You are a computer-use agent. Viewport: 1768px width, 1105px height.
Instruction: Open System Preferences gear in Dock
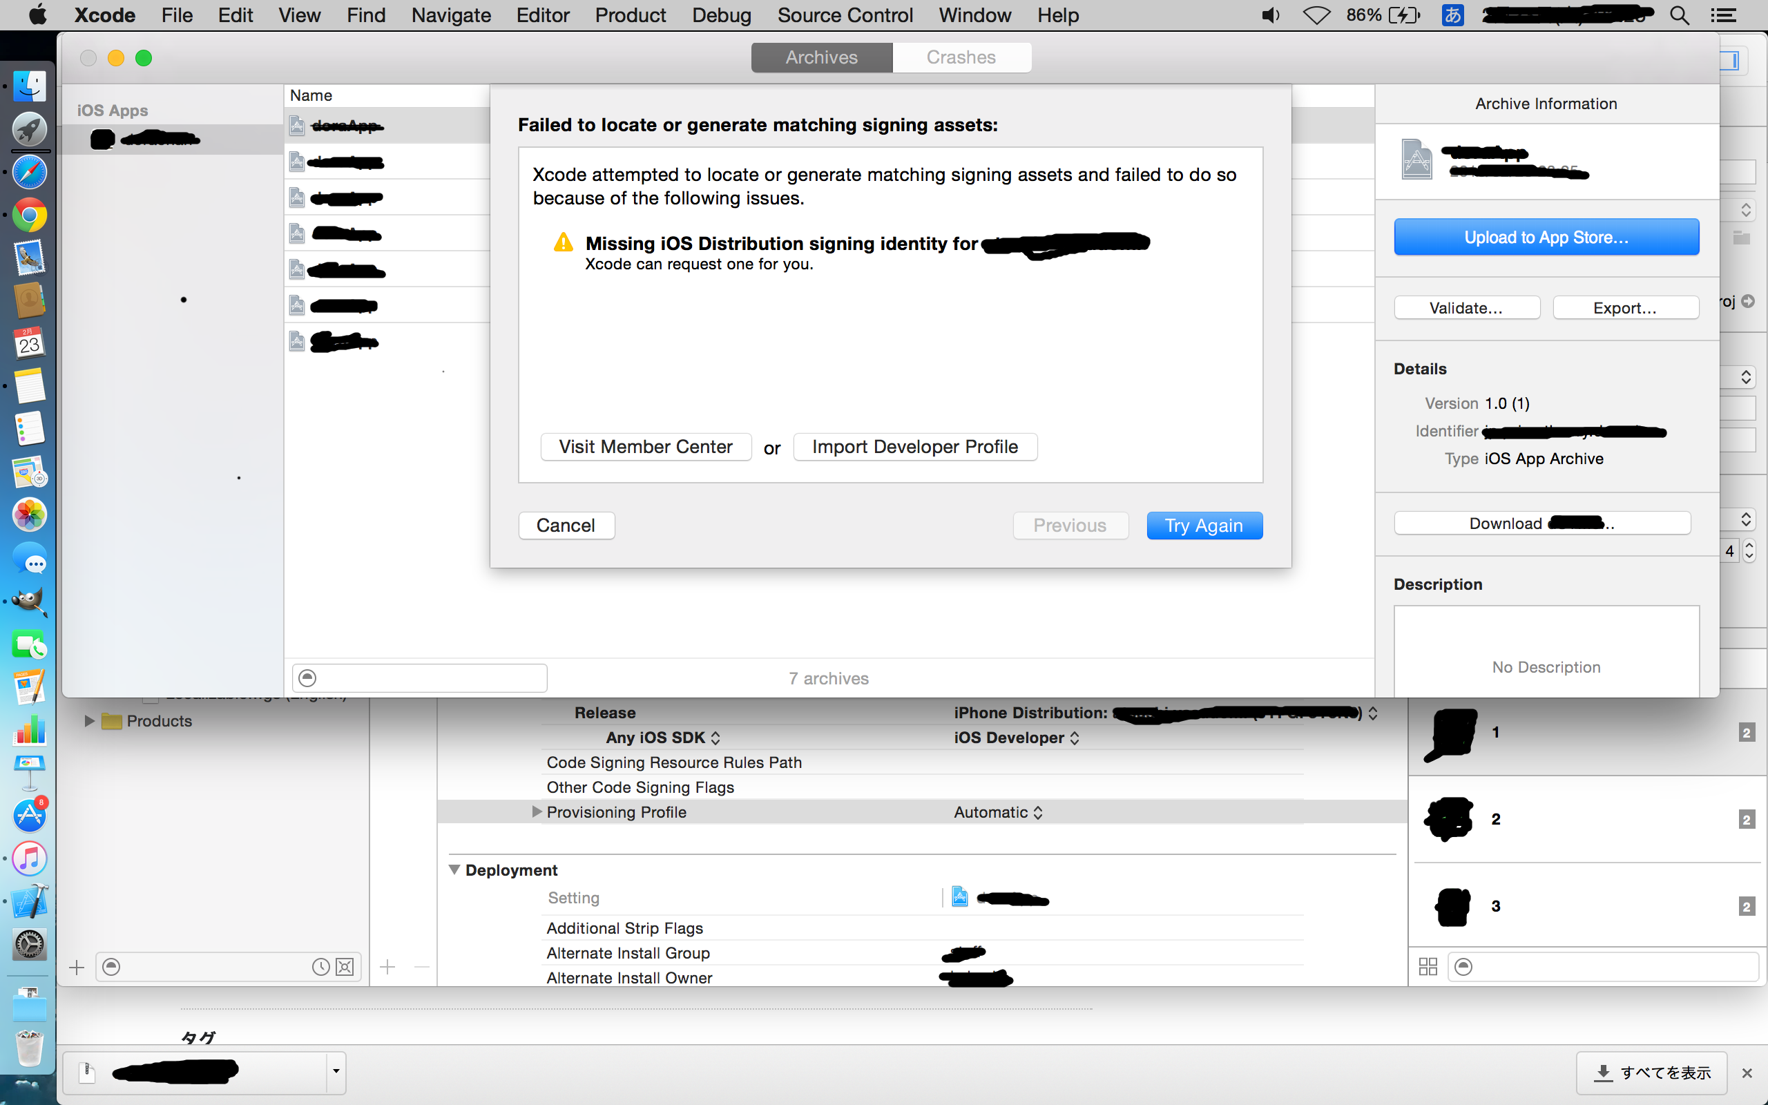30,945
